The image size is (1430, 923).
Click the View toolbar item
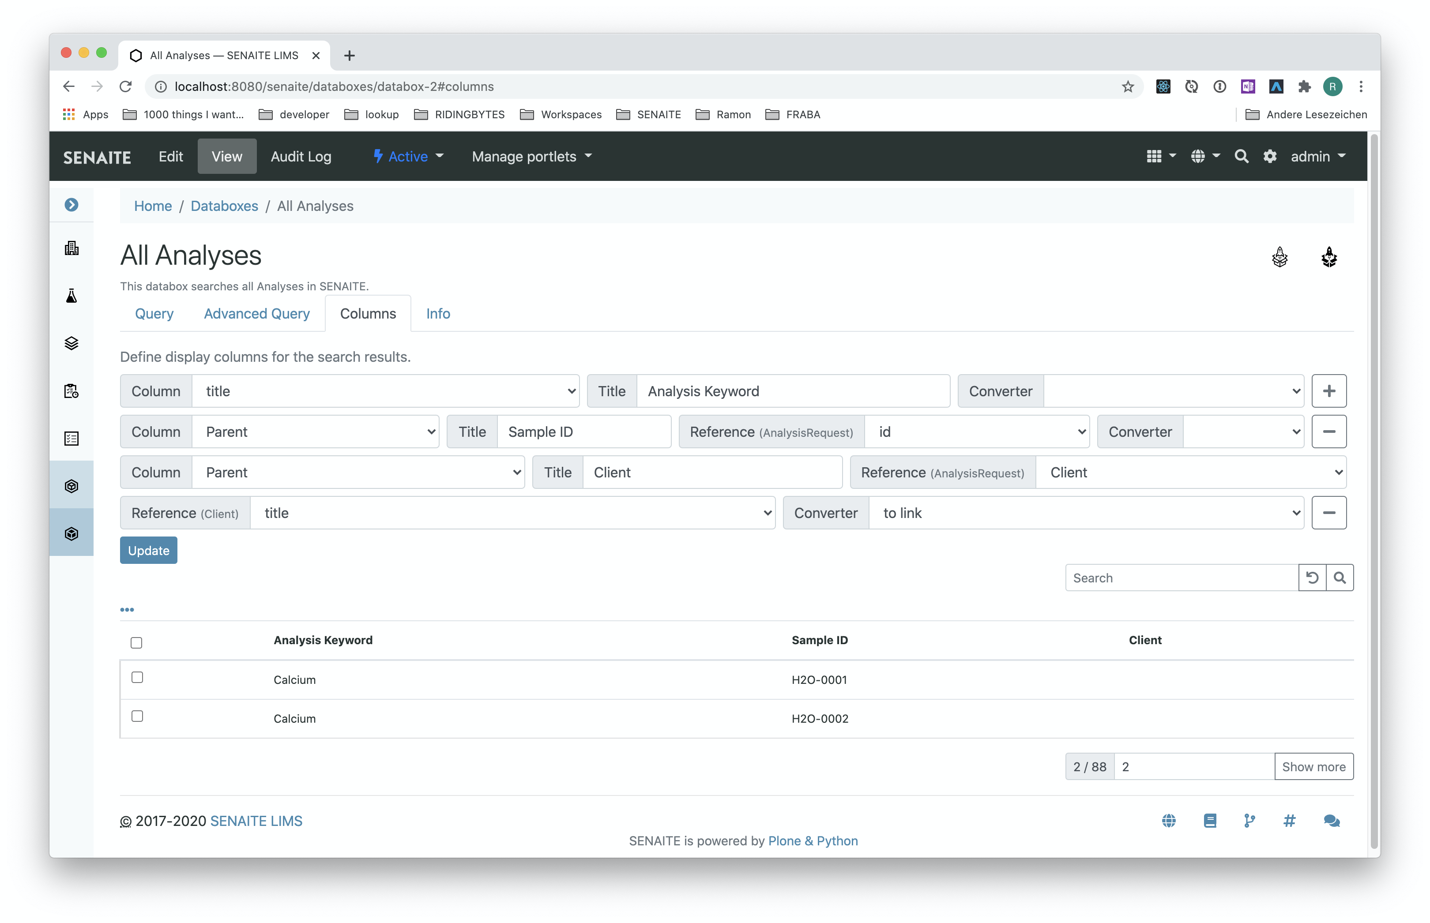click(x=227, y=157)
